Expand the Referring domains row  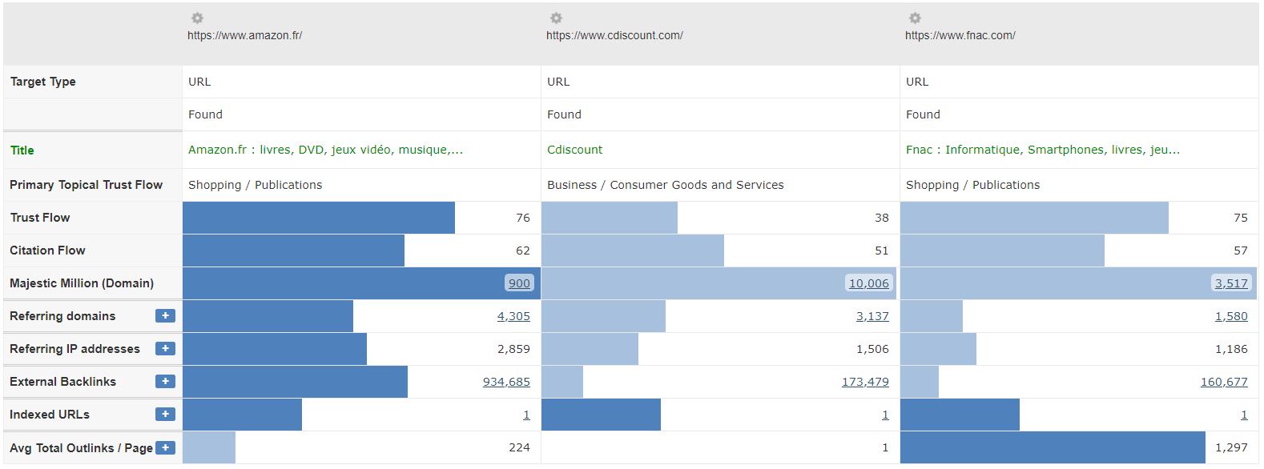[x=165, y=316]
